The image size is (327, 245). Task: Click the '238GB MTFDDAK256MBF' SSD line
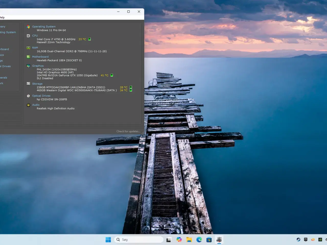point(71,87)
